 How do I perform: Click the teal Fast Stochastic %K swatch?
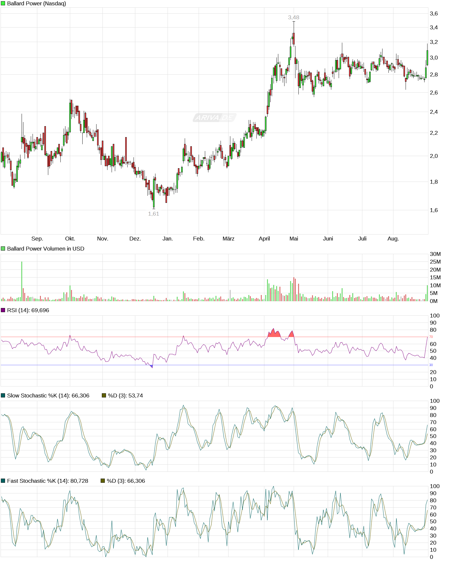click(3, 481)
